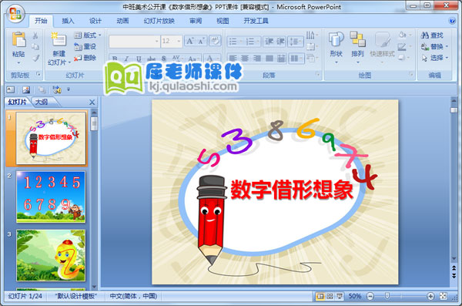
Task: Click the zoom in plus button
Action: (430, 296)
